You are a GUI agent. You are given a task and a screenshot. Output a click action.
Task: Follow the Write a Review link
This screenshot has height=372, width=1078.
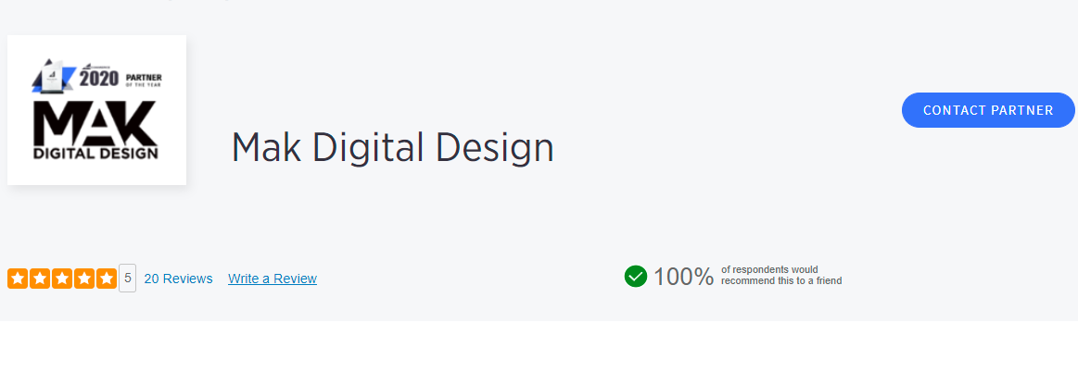pos(273,279)
